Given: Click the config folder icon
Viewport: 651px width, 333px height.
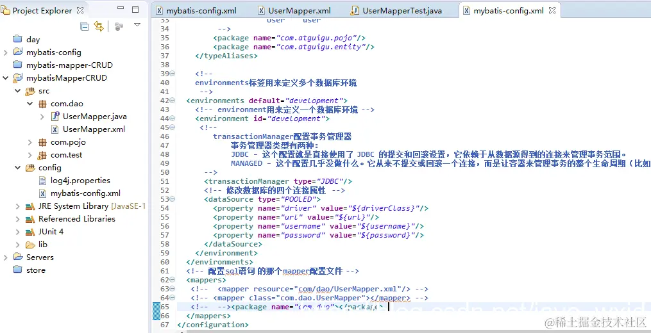Looking at the screenshot, I should point(30,168).
